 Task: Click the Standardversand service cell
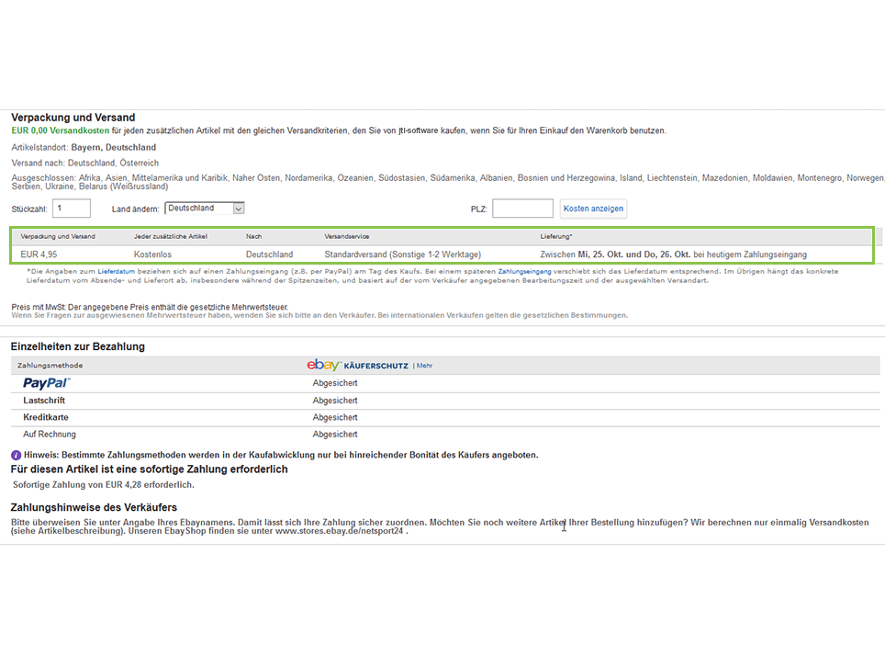[x=402, y=254]
